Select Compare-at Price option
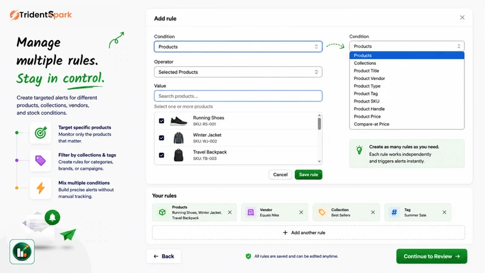 pyautogui.click(x=407, y=124)
